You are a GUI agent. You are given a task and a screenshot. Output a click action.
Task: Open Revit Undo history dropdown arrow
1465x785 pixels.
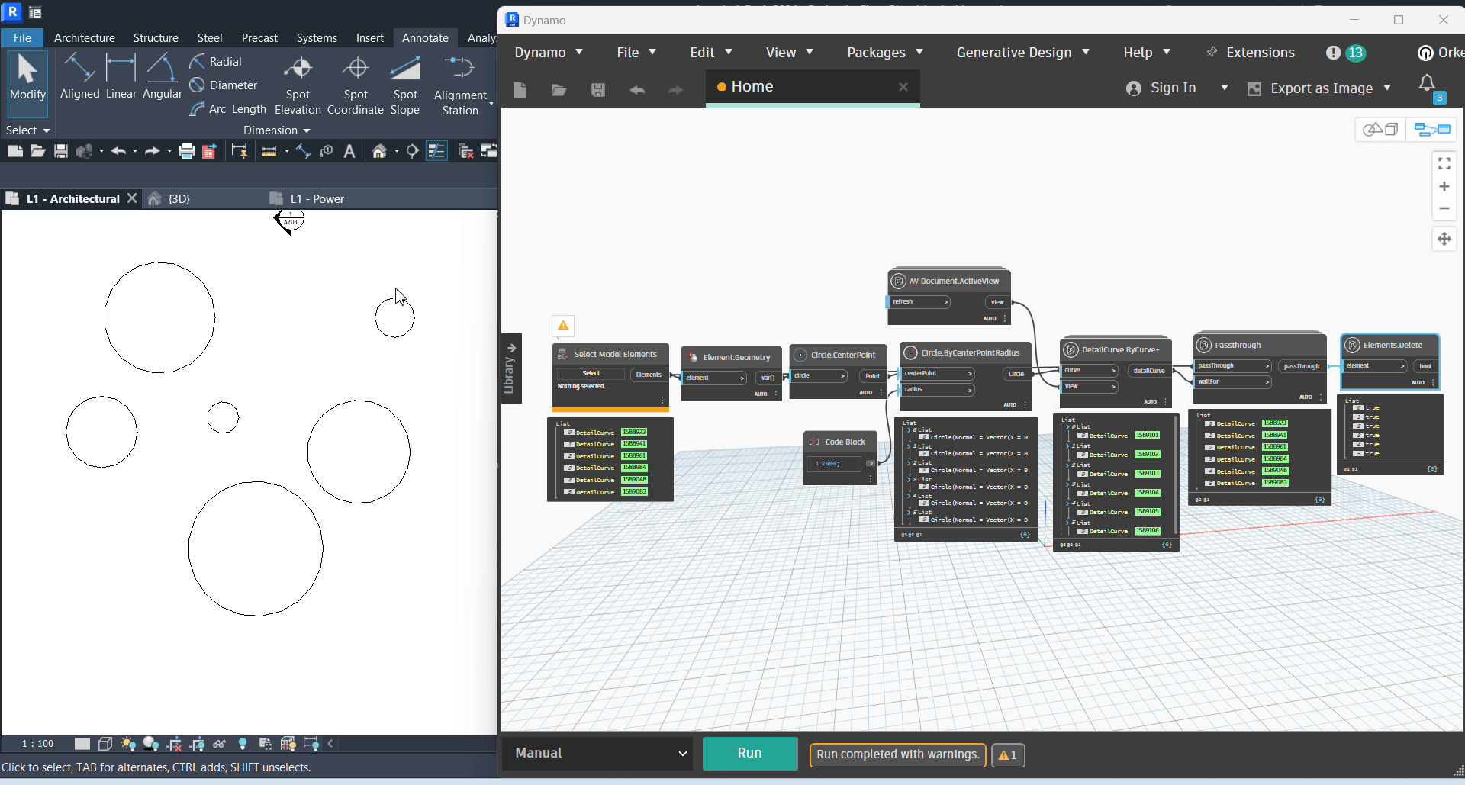point(135,151)
